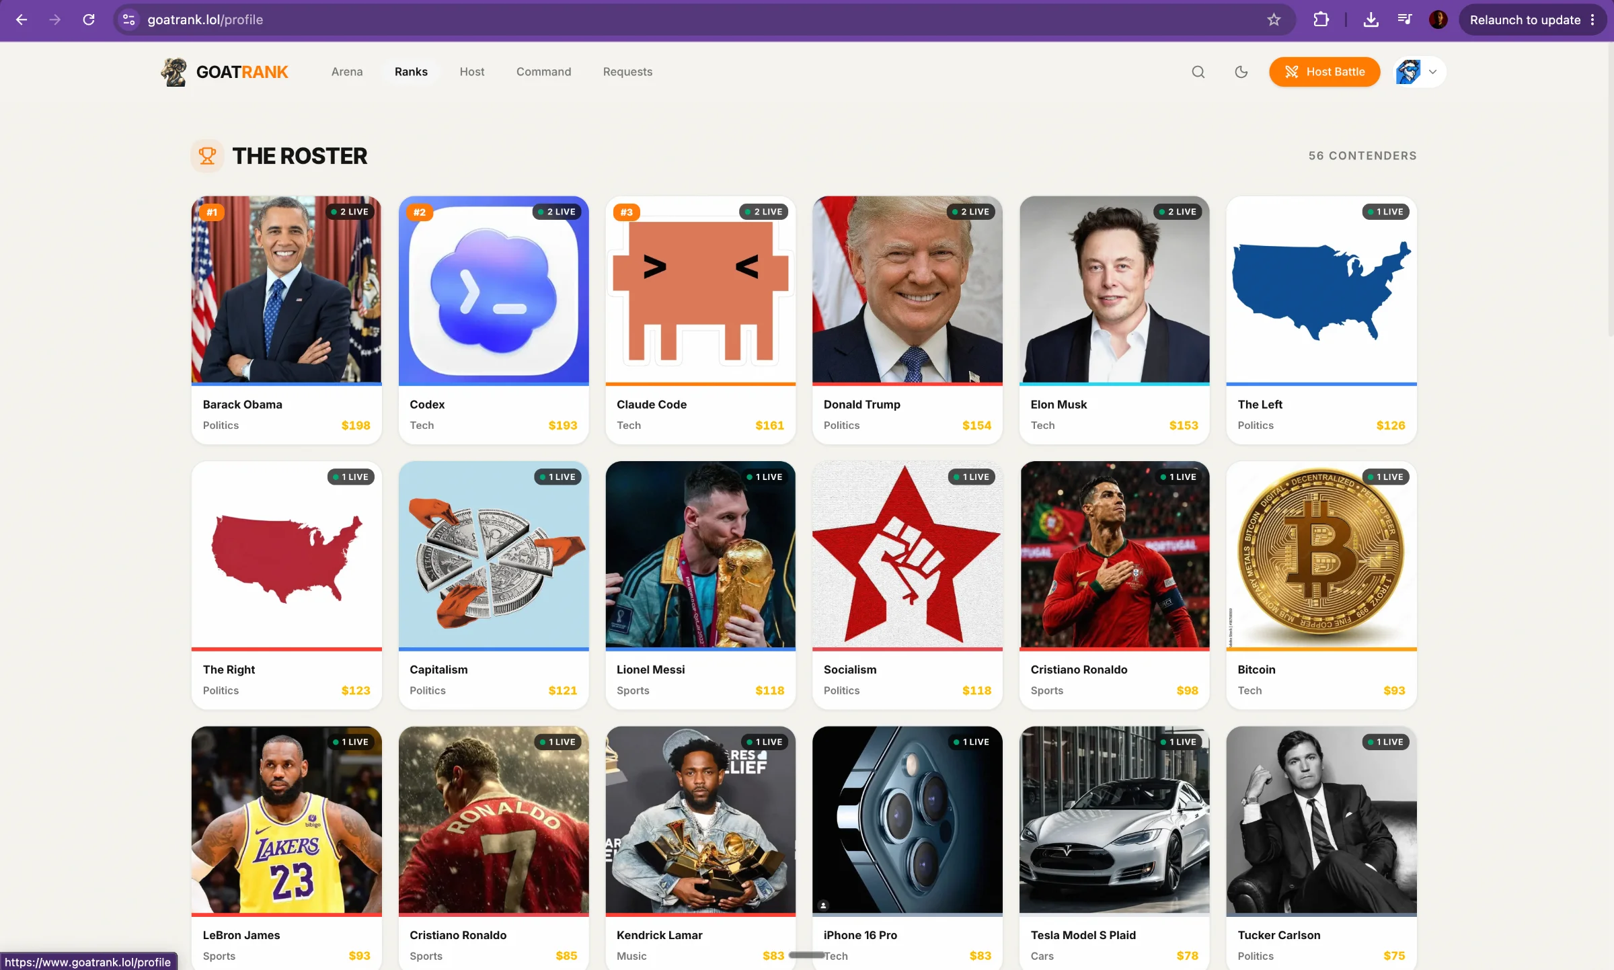Click the Chrome profile avatar
The height and width of the screenshot is (970, 1614).
tap(1438, 19)
